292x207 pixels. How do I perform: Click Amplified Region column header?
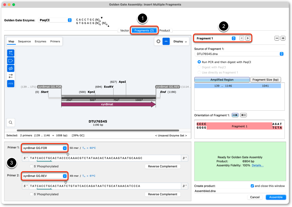coord(222,80)
